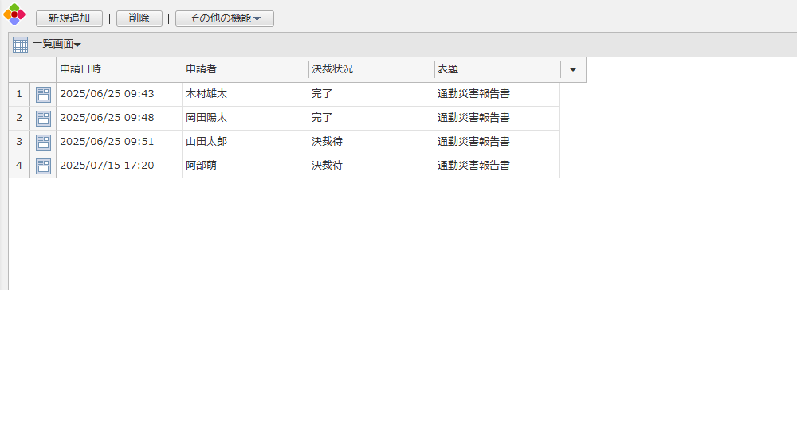Open the record detail icon in row 1
This screenshot has height=438, width=797.
click(x=43, y=95)
